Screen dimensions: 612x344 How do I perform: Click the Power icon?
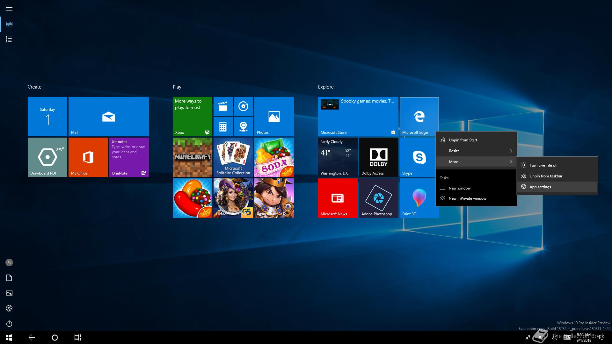point(9,324)
